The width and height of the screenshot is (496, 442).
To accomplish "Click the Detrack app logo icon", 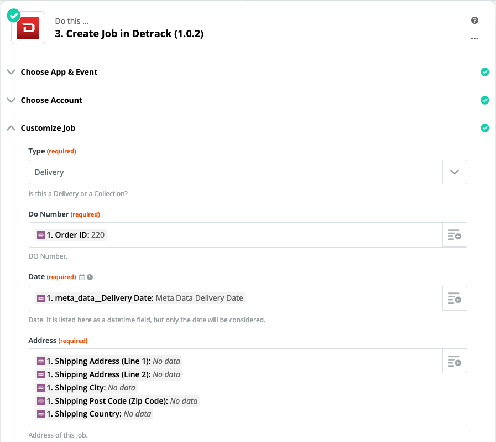I will pos(28,28).
